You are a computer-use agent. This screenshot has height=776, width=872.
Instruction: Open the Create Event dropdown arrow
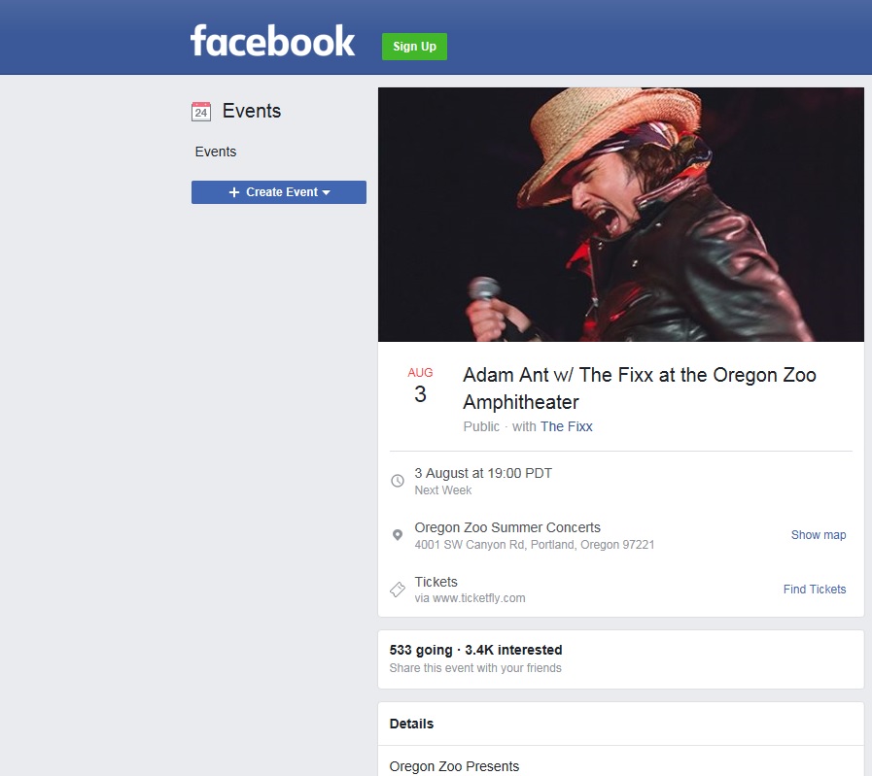tap(326, 192)
